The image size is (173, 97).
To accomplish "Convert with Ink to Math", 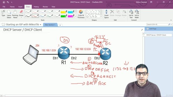I will tap(137, 14).
